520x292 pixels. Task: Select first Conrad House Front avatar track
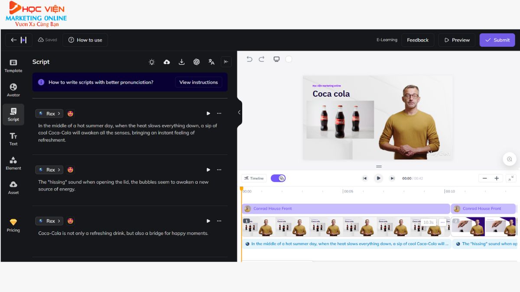point(346,209)
